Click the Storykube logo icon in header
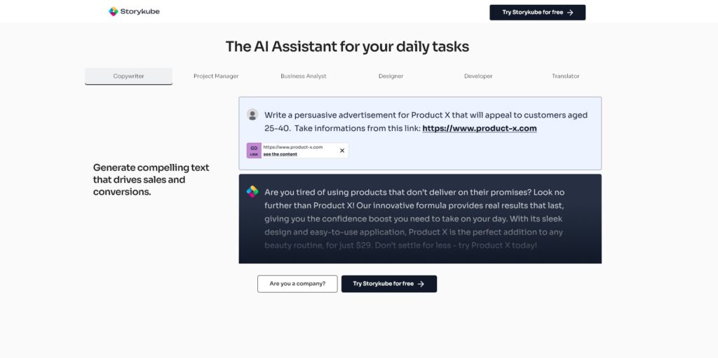Viewport: 718px width, 358px height. tap(113, 11)
